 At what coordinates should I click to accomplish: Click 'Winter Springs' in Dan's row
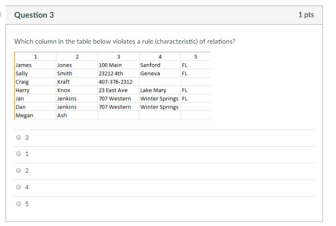(160, 107)
